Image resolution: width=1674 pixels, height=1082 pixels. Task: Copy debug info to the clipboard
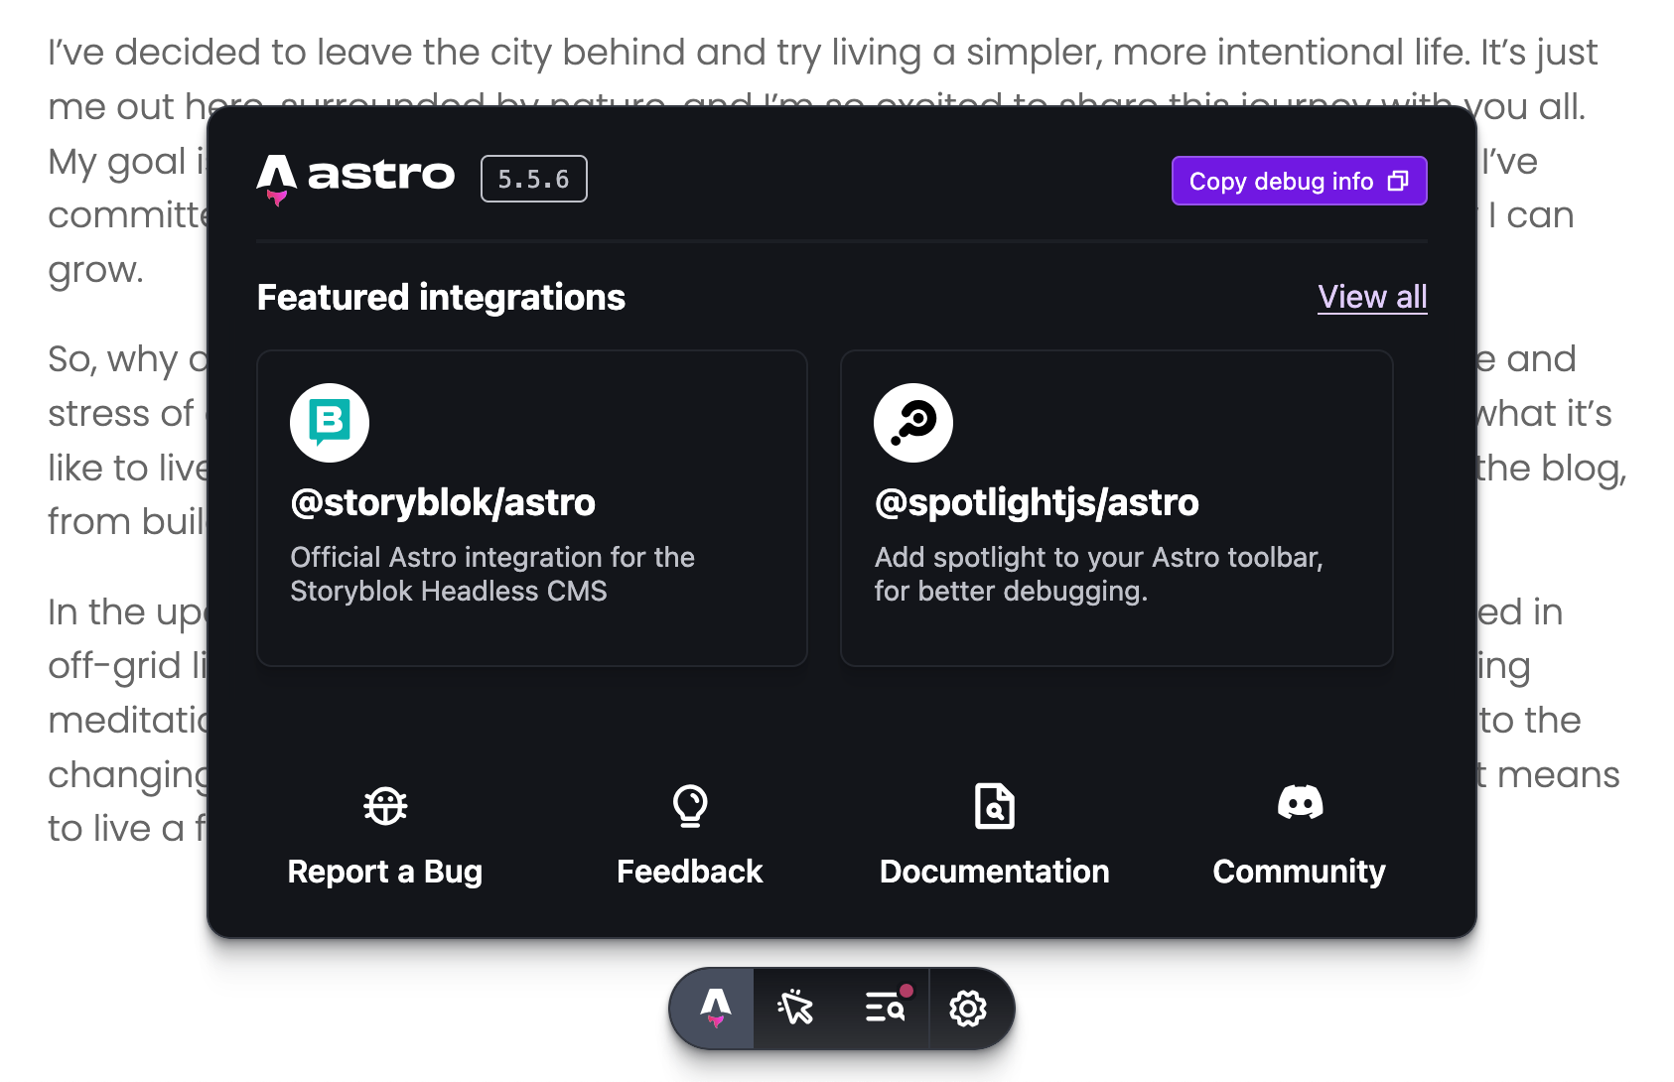point(1299,181)
